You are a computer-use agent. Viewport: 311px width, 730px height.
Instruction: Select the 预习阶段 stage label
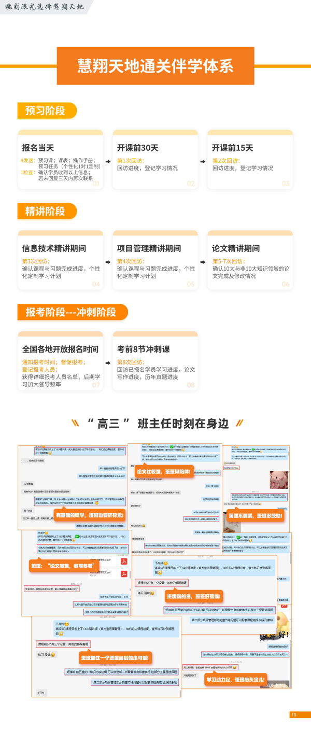(47, 110)
